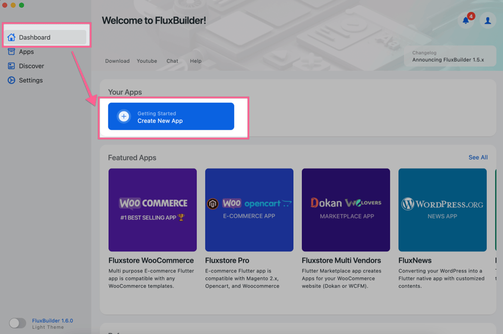Open the FluxNews WordPress thumbnail
The width and height of the screenshot is (503, 334).
pyautogui.click(x=443, y=210)
